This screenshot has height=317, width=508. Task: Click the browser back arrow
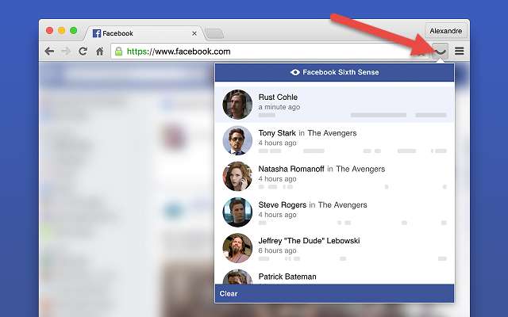coord(49,51)
